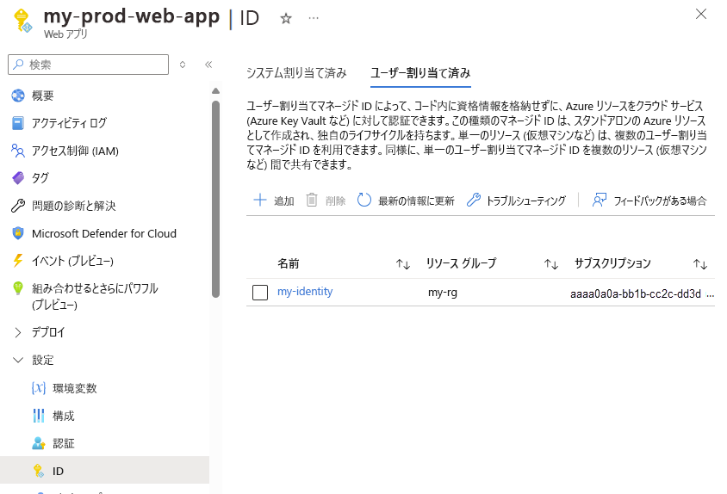Click the purple タグ icon

point(18,178)
